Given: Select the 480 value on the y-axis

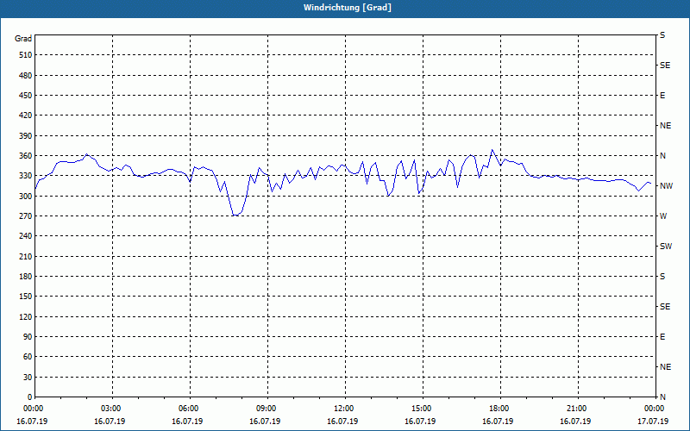Looking at the screenshot, I should point(26,75).
